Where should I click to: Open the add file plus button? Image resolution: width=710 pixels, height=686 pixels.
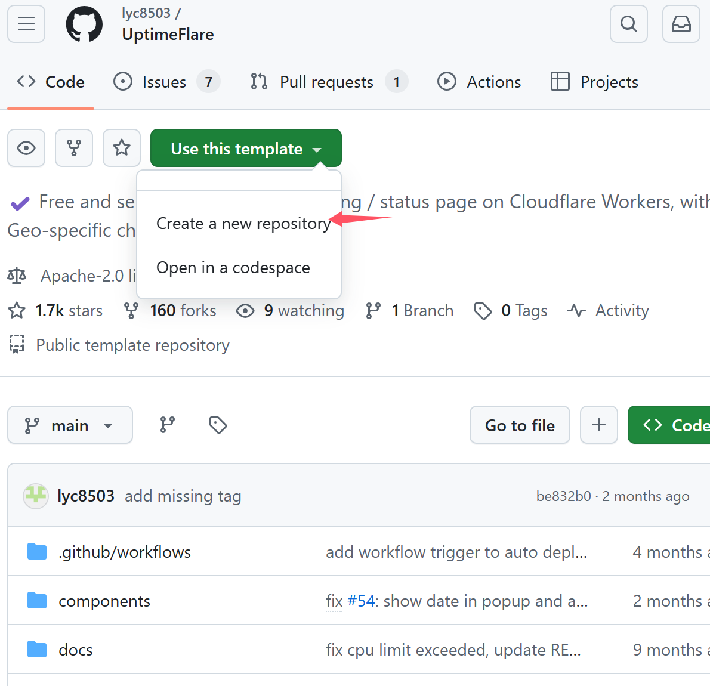pos(598,425)
